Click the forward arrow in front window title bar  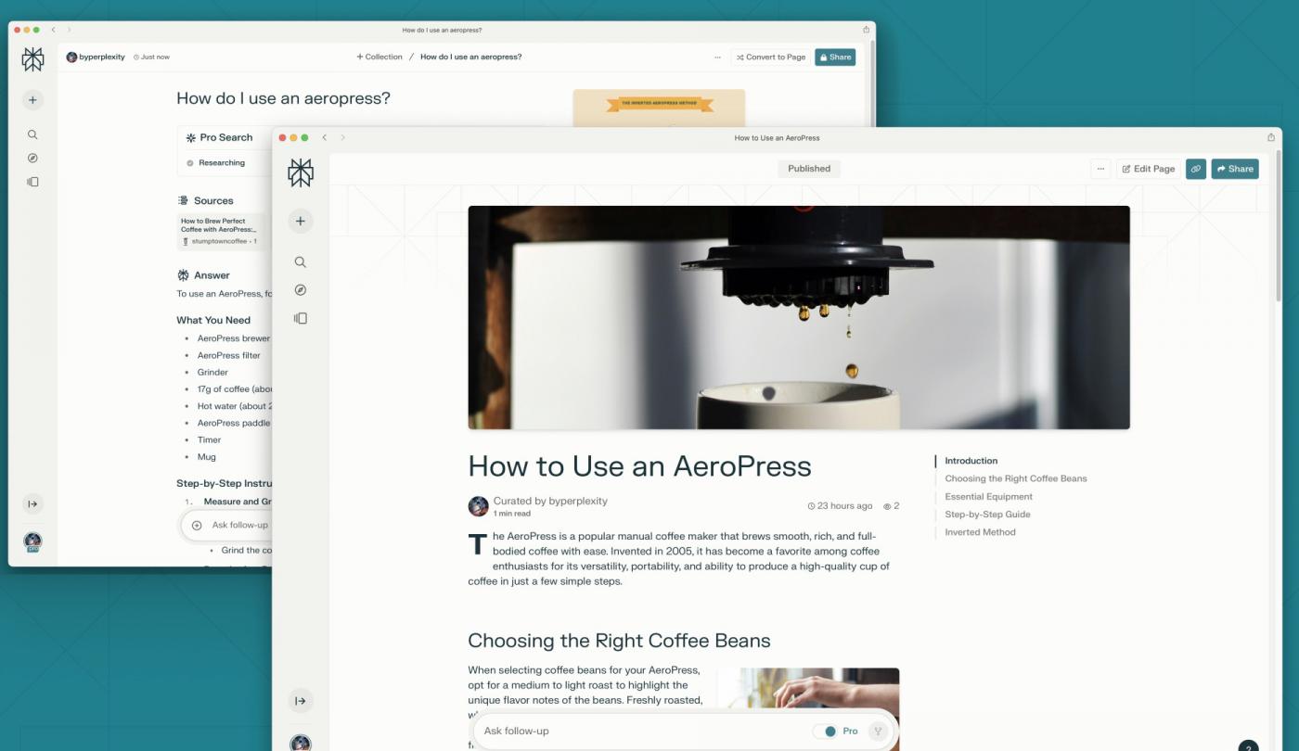tap(342, 137)
